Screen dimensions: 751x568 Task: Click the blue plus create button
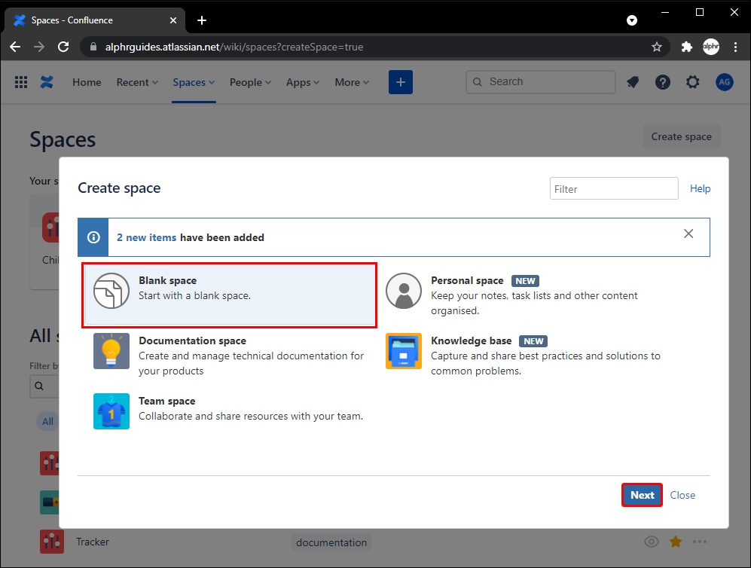[x=400, y=82]
